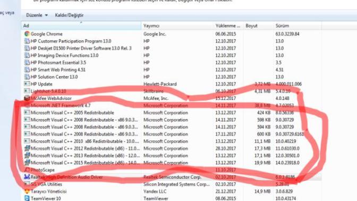
Task: Select HP Solution Center 13.0 entry
Action: (54, 77)
